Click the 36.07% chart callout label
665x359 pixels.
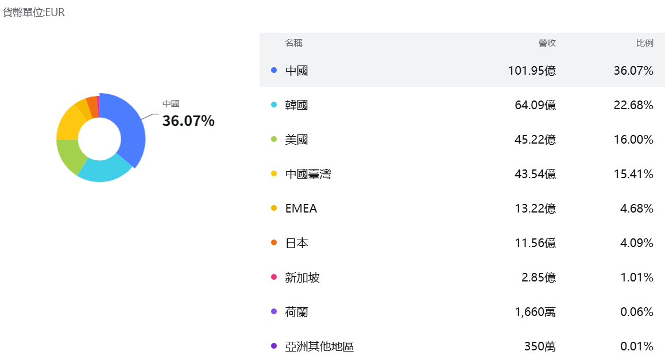[188, 121]
